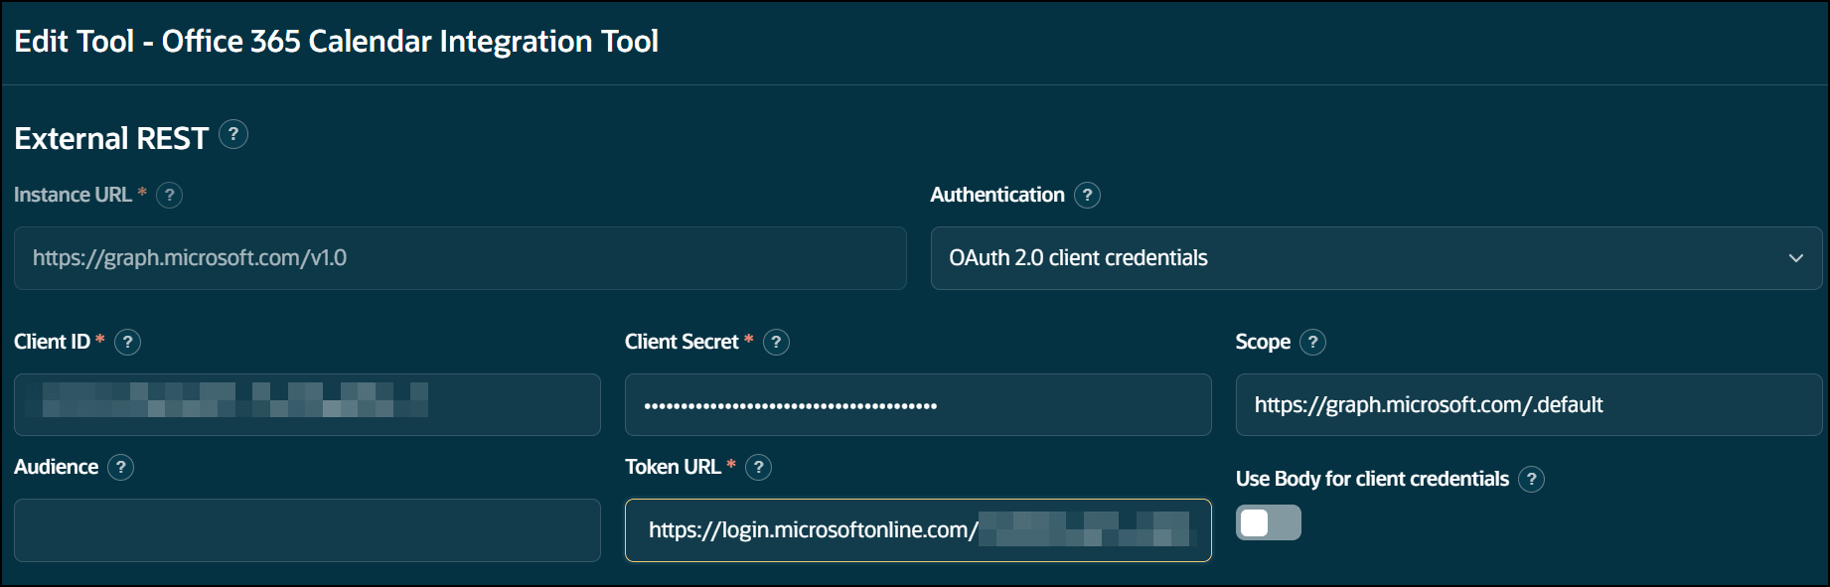Click the Scope label

coord(1263,342)
